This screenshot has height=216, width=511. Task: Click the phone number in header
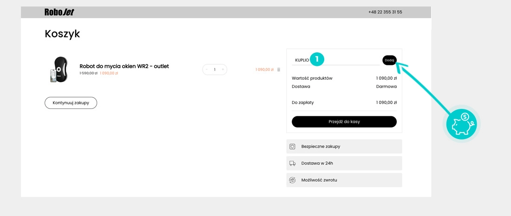point(385,12)
